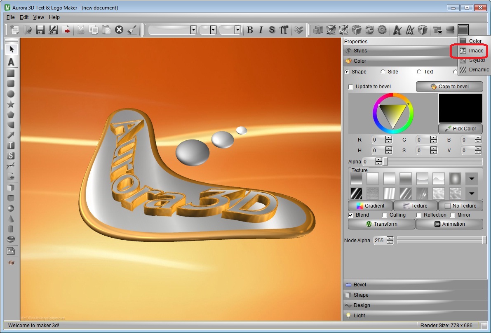Viewport: 491px width, 333px height.
Task: Select the Side radio button
Action: [383, 72]
